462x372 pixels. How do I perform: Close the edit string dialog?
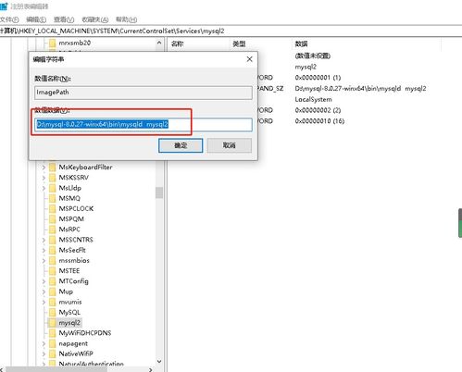tap(250, 59)
